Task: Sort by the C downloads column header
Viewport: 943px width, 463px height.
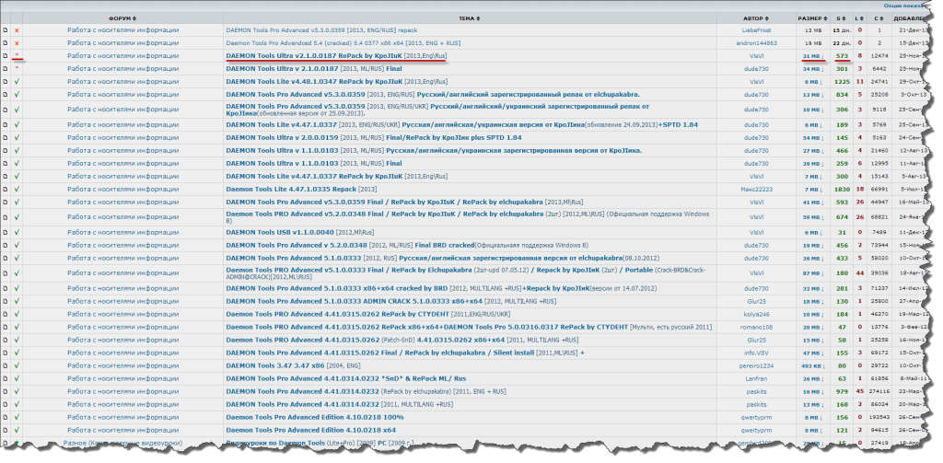Action: (x=879, y=18)
